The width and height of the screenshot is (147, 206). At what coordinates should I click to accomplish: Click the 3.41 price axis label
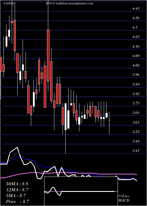(x=136, y=151)
